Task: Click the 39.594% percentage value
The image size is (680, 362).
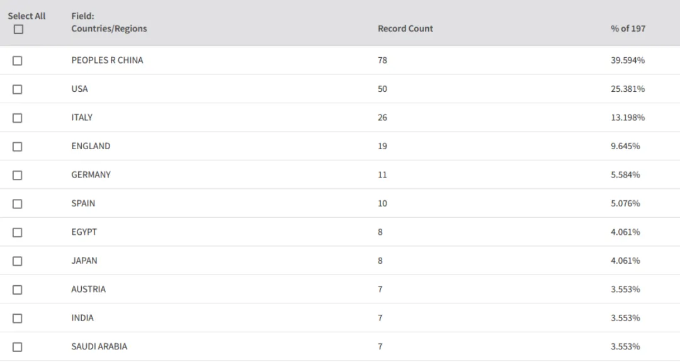Action: click(x=628, y=60)
